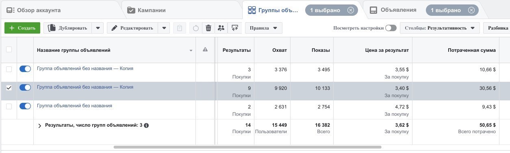The image size is (510, 153).
Task: Click the warning triangle column header
Action: pos(205,50)
